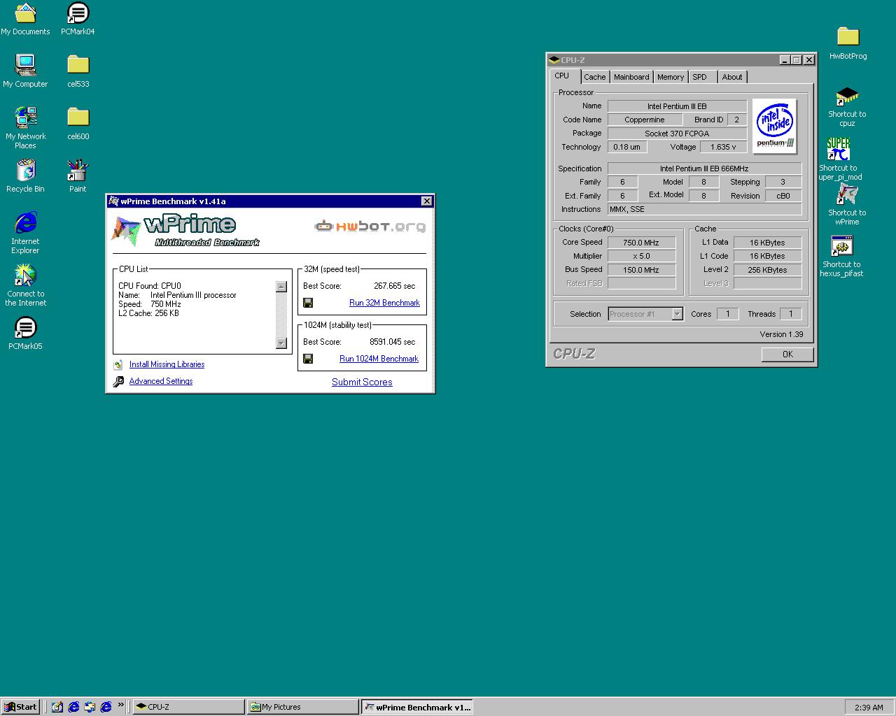Image resolution: width=896 pixels, height=716 pixels.
Task: Click the Bus Speed value 150.0 MHz
Action: click(641, 270)
